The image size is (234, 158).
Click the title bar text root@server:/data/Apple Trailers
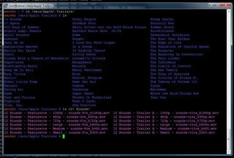(x=30, y=6)
